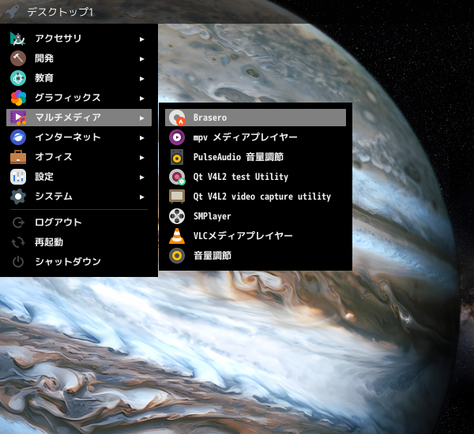Expand the 教育 submenu arrow

click(x=141, y=79)
